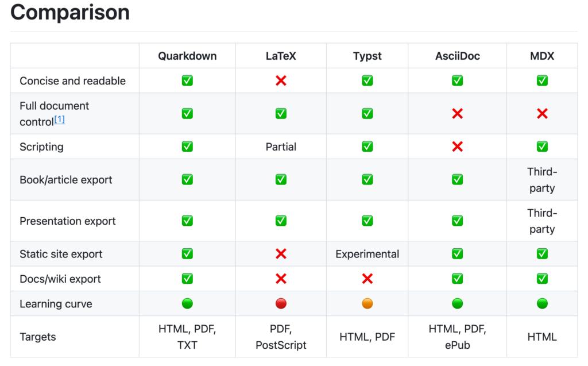
Task: Click Quarkdown green check in Scripting row
Action: click(187, 147)
